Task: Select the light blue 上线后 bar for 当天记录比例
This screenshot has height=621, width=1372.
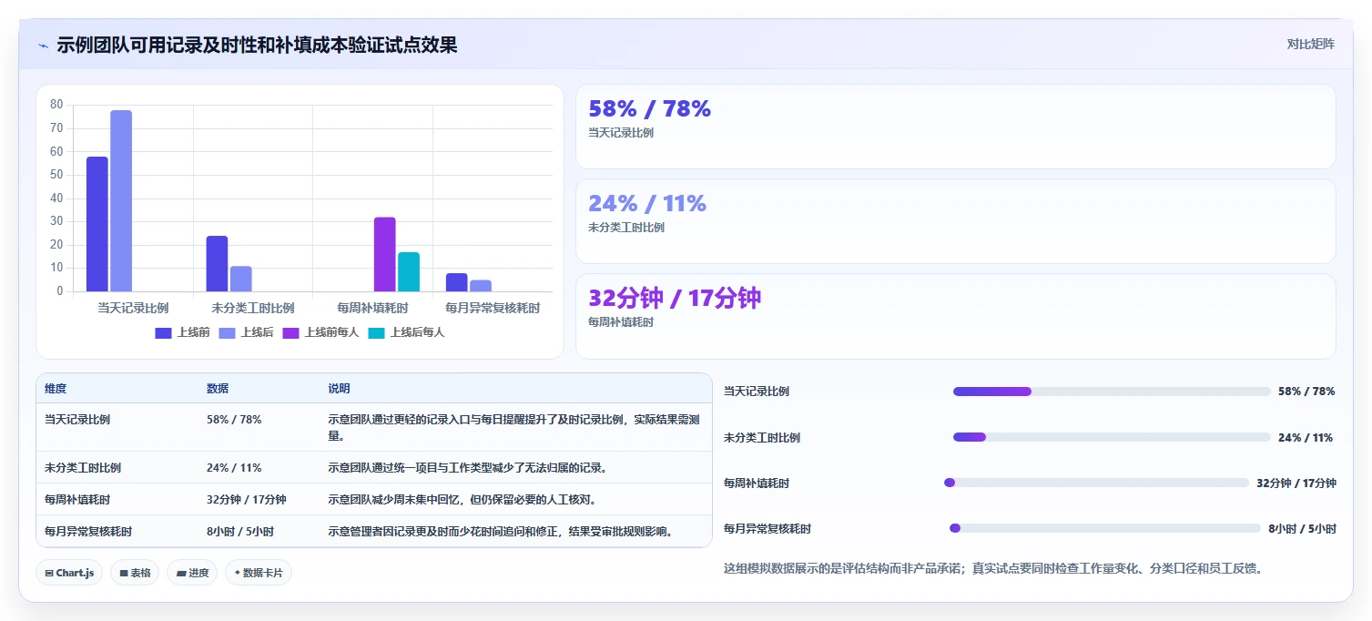Action: click(121, 201)
